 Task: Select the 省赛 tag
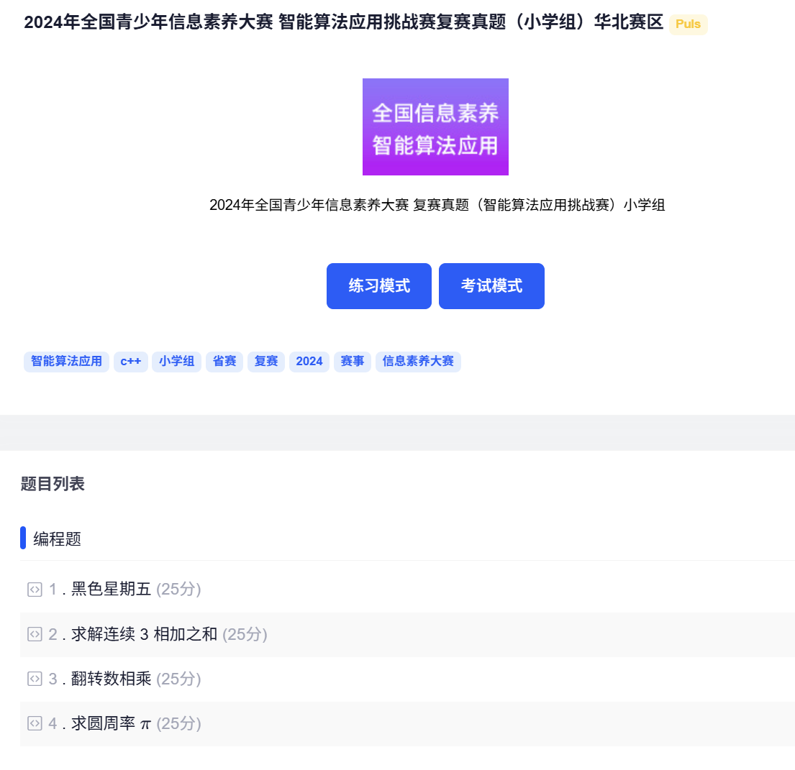(224, 361)
